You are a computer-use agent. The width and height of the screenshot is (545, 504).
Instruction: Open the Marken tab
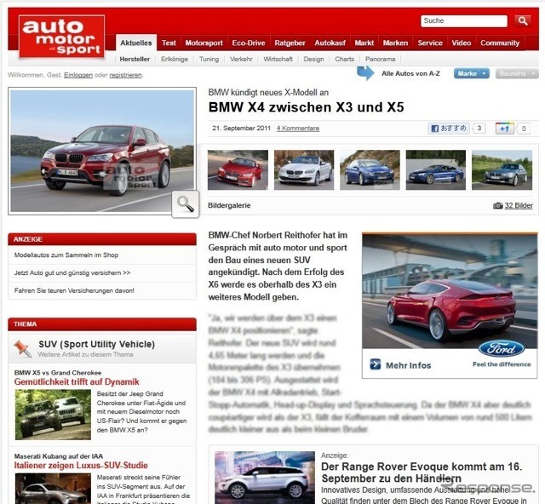click(x=395, y=43)
